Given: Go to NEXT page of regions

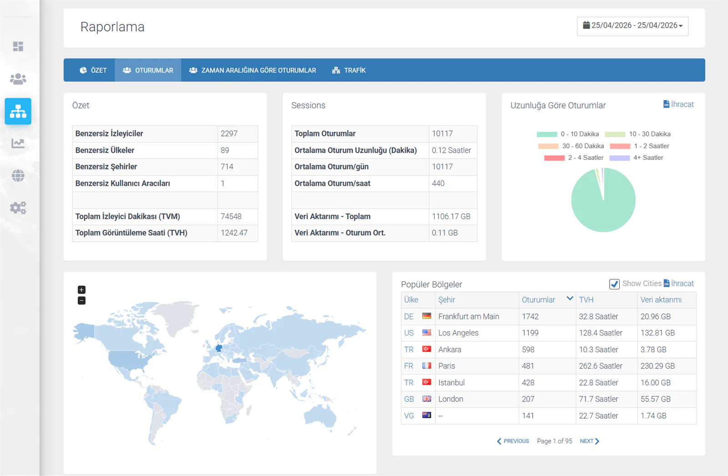Looking at the screenshot, I should coord(590,441).
